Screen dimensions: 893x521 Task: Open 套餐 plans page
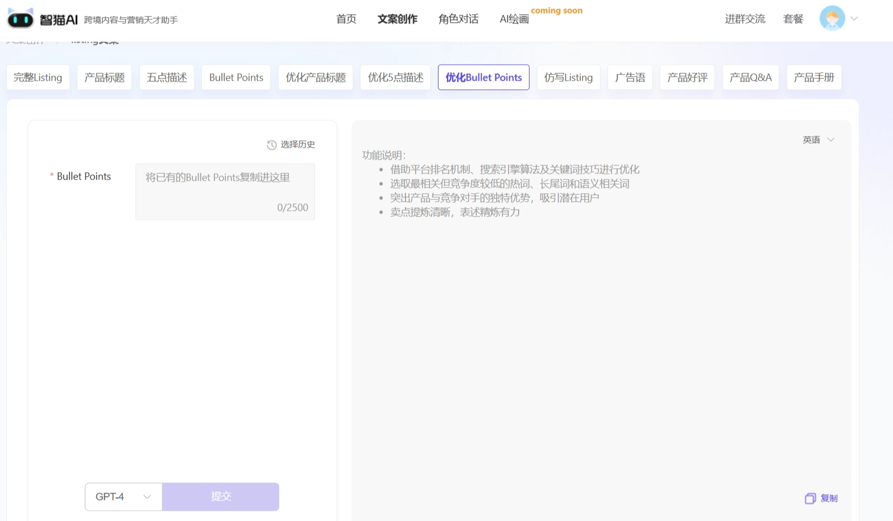coord(793,19)
